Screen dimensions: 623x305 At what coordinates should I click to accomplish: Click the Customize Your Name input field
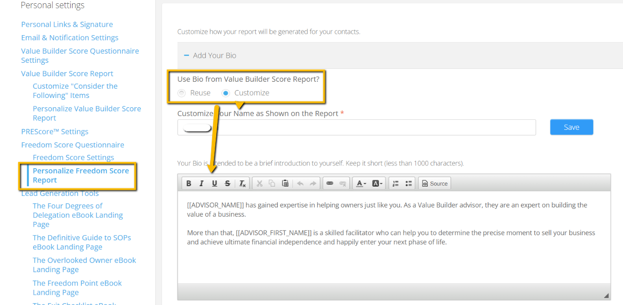point(357,127)
